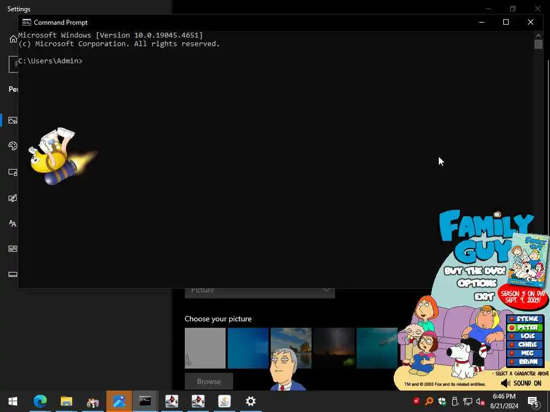Image resolution: width=550 pixels, height=412 pixels.
Task: Minimize the Command Prompt window
Action: 482,23
